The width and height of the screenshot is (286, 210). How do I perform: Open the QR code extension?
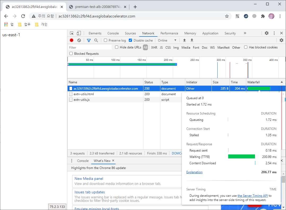pos(237,16)
